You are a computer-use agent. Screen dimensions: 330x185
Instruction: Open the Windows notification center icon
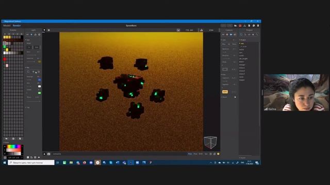tap(257, 163)
